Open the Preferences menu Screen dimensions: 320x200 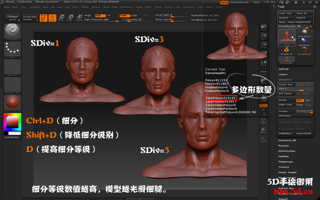126,7
